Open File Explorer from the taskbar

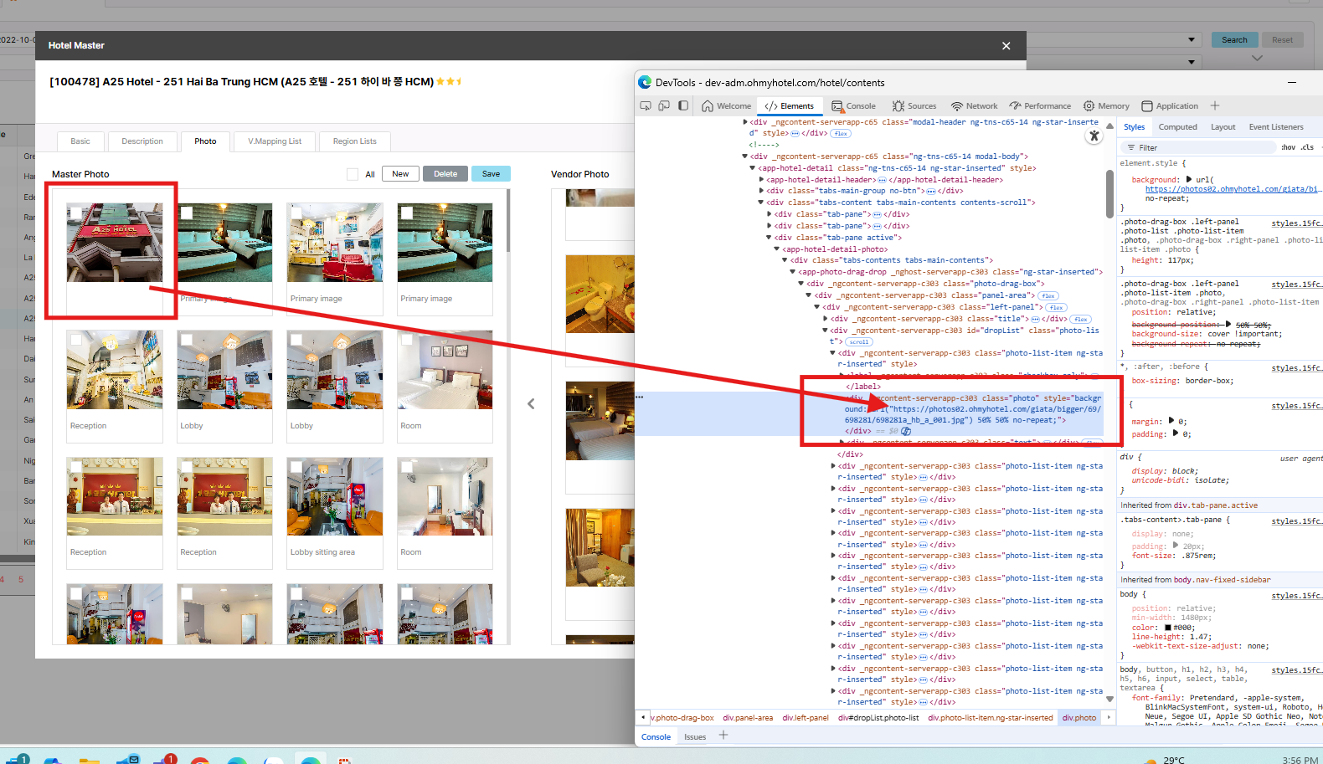(90, 760)
